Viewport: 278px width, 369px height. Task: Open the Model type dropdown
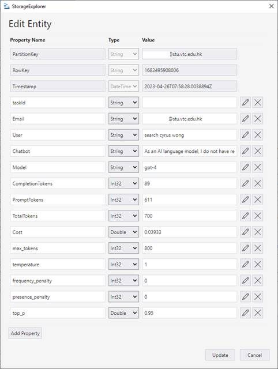tap(123, 167)
